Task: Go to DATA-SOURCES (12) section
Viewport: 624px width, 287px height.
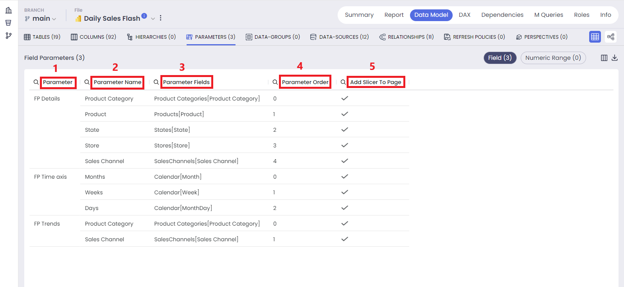Action: pyautogui.click(x=340, y=37)
